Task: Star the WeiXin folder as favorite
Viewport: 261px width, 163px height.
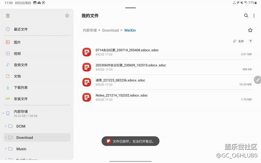Action: (x=250, y=30)
